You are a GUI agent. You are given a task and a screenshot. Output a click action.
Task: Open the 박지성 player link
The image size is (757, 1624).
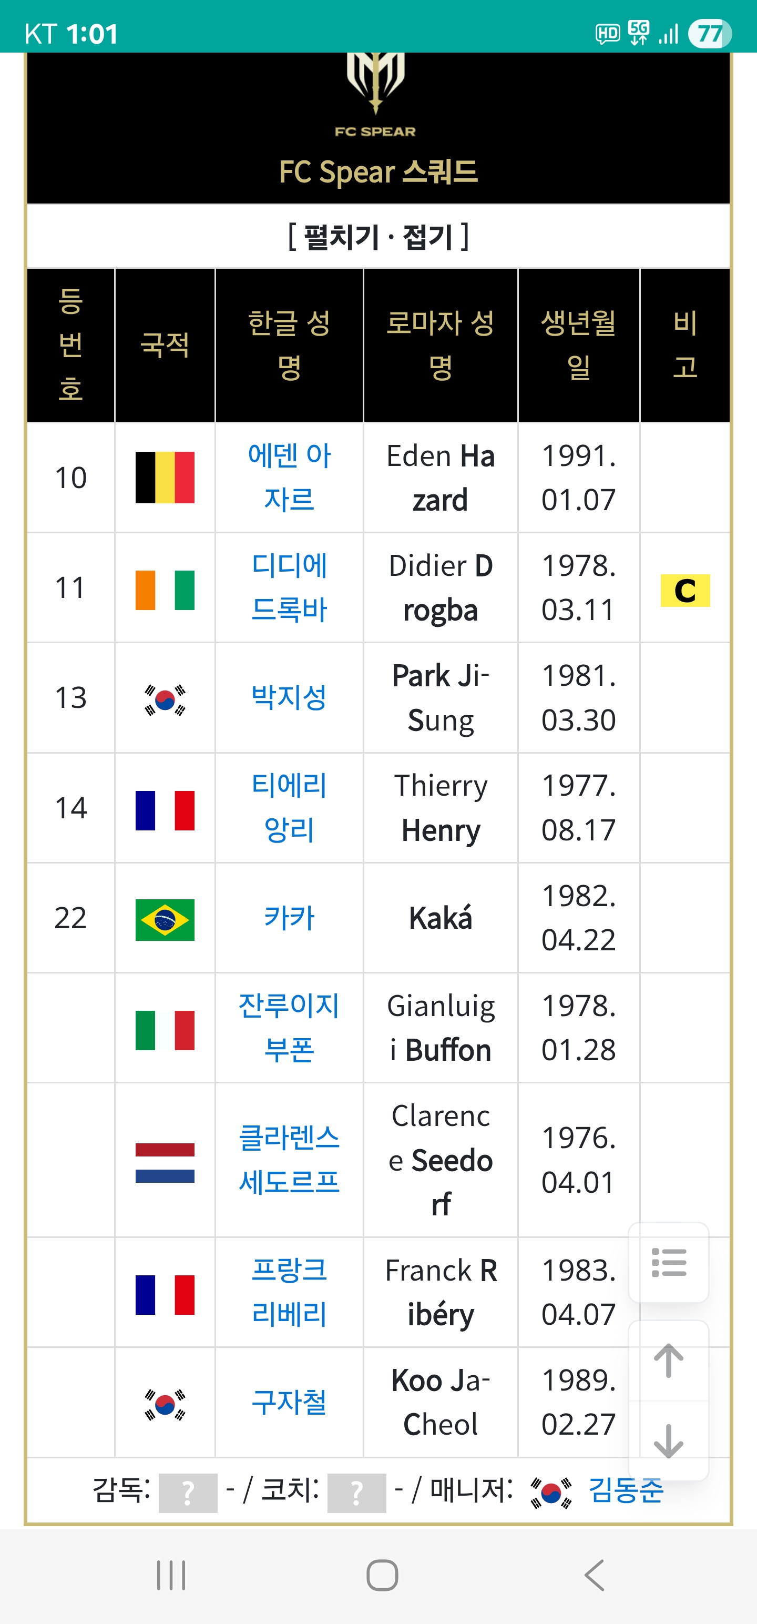tap(289, 697)
